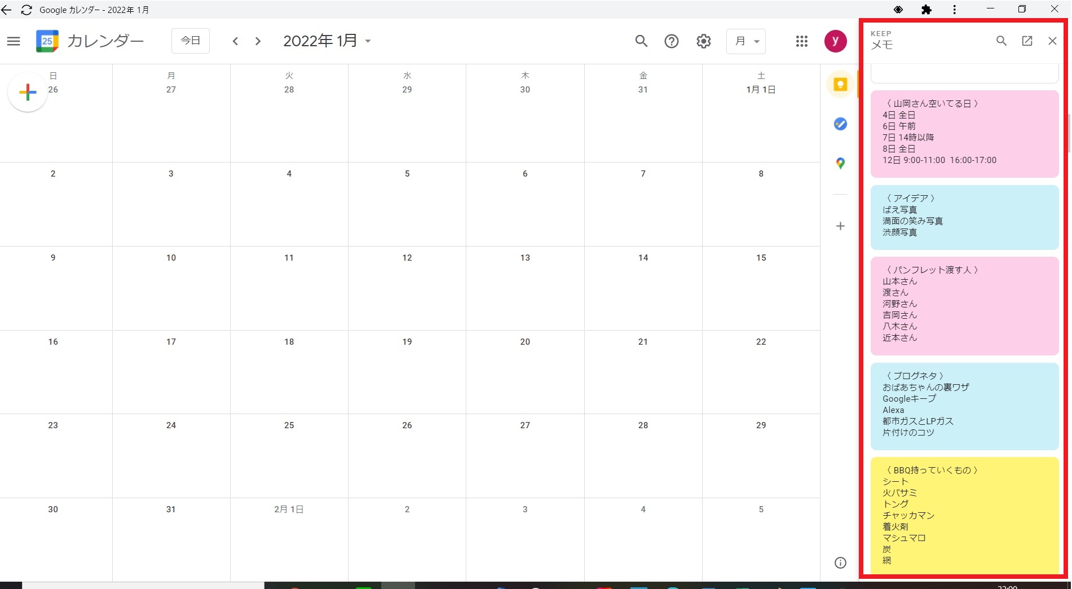Click the Googleキープ line in note
Screen dimensions: 1072x589
[x=909, y=399]
